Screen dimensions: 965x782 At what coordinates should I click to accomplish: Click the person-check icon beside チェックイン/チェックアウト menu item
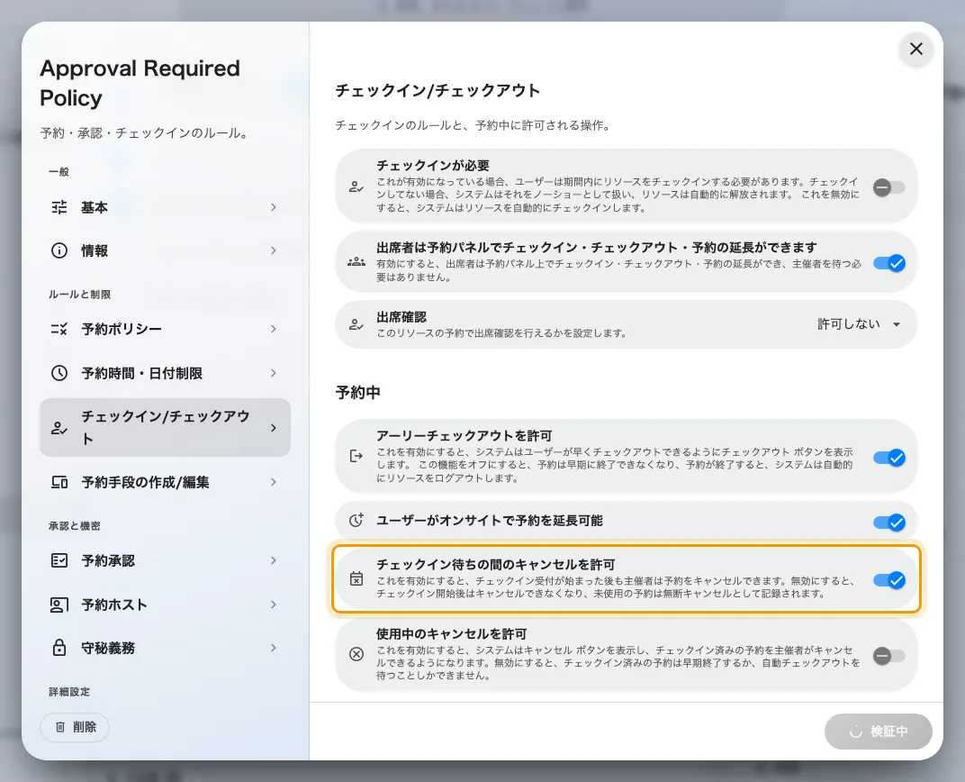(x=59, y=428)
